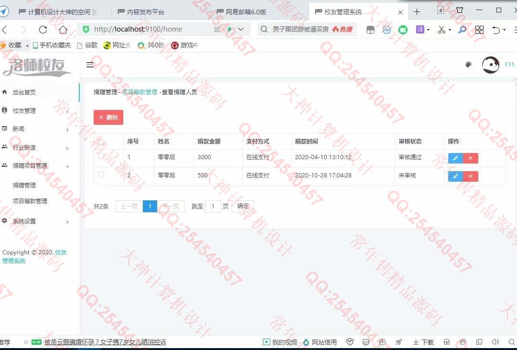Tick the checkbox for row 2

click(101, 174)
